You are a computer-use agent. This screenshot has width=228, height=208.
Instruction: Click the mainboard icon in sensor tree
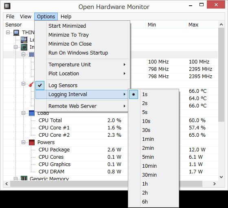pyautogui.click(x=24, y=39)
